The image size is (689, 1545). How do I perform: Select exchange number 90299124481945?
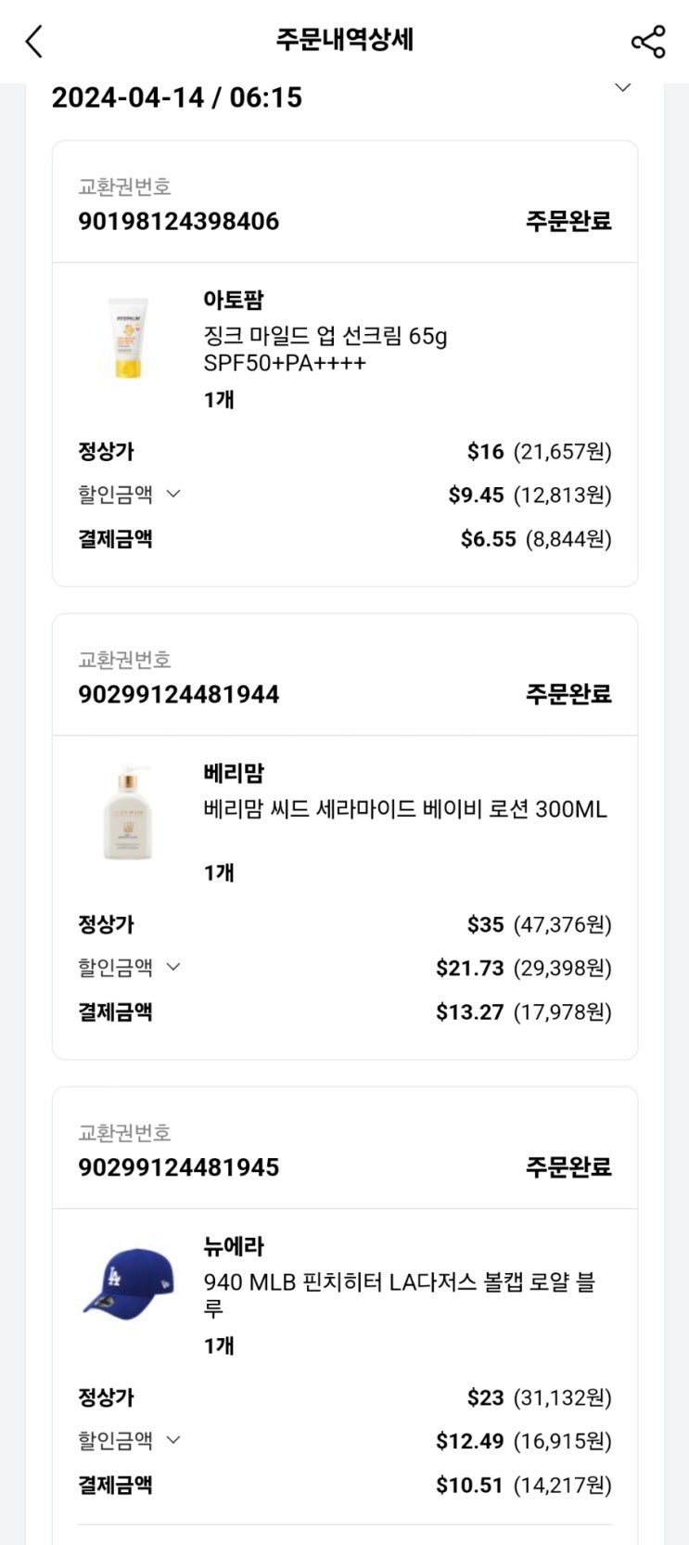coord(178,1167)
